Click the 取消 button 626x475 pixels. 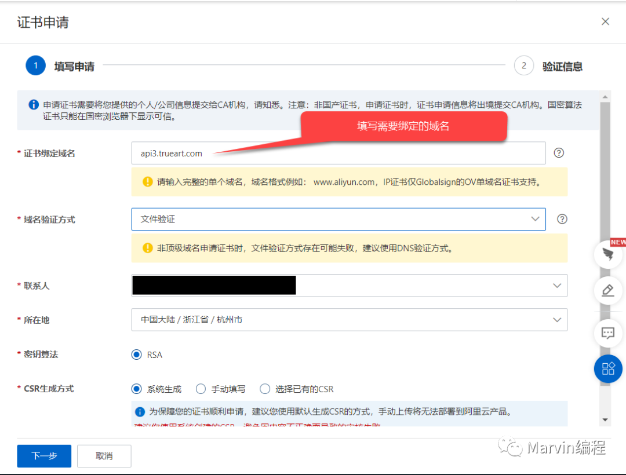(104, 456)
